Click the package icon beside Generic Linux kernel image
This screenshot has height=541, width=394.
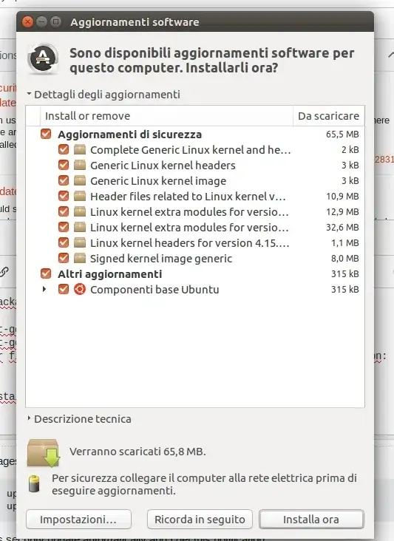tap(80, 180)
